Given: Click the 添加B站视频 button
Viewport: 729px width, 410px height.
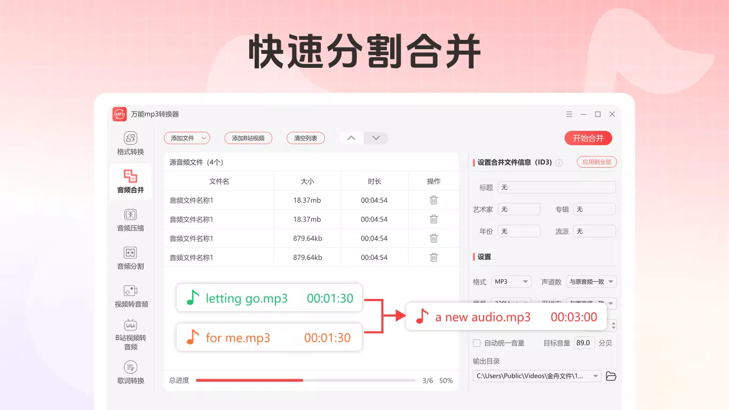Looking at the screenshot, I should click(x=248, y=138).
